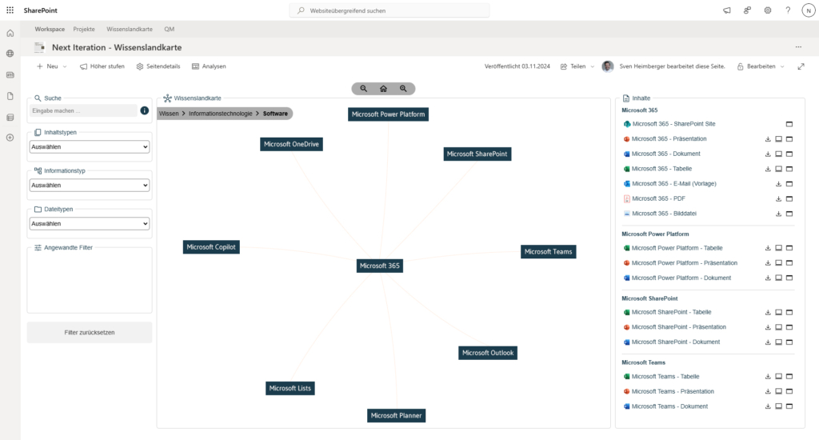Viewport: 819px width, 440px height.
Task: Open Seitendetails in the command bar
Action: click(158, 66)
